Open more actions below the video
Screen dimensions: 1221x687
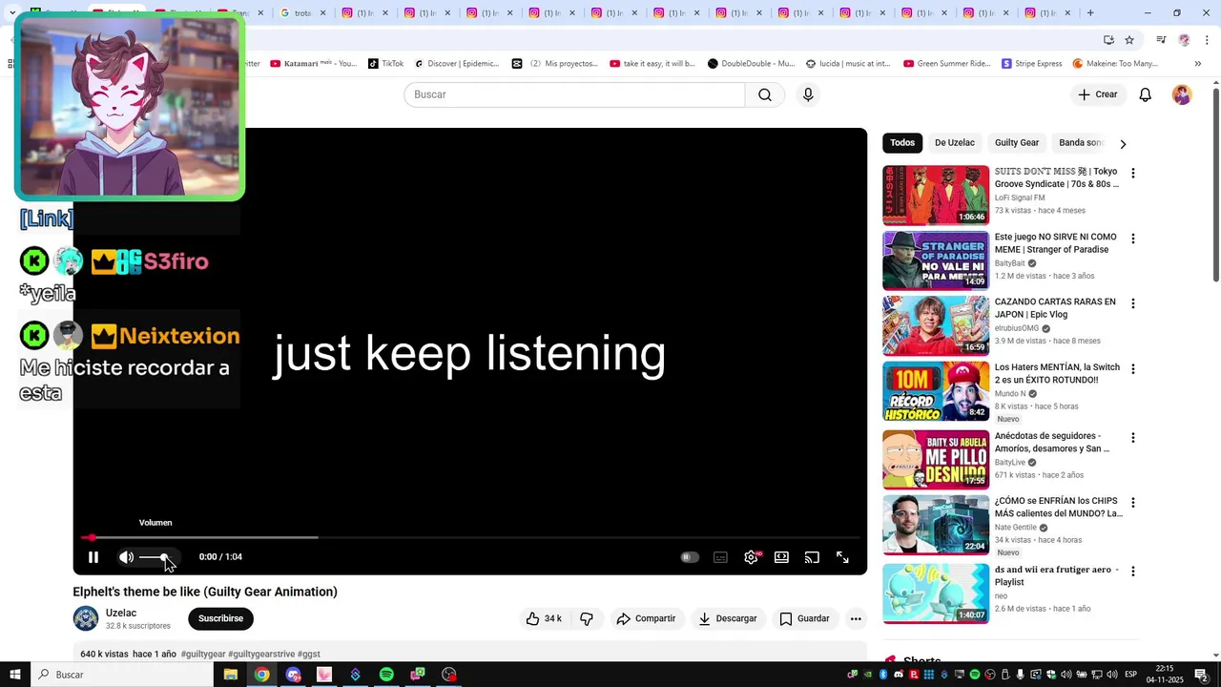pos(856,618)
